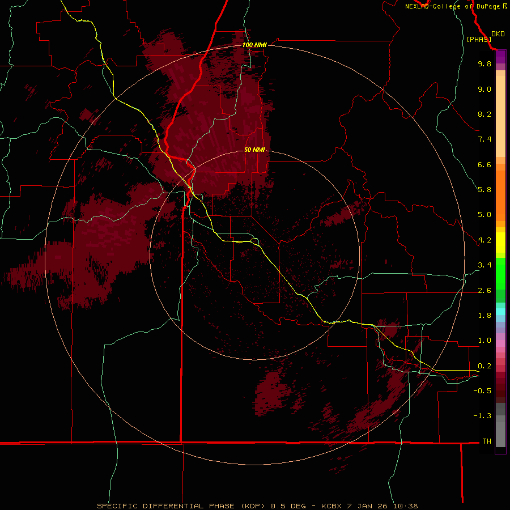
Task: Pick the yellow segment of the color bar
Action: tap(500, 243)
